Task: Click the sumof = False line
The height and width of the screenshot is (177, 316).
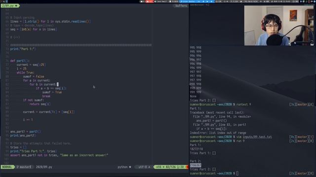Action: [x=34, y=77]
